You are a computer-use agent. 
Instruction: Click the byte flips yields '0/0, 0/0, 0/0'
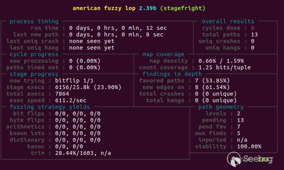[x=78, y=120]
